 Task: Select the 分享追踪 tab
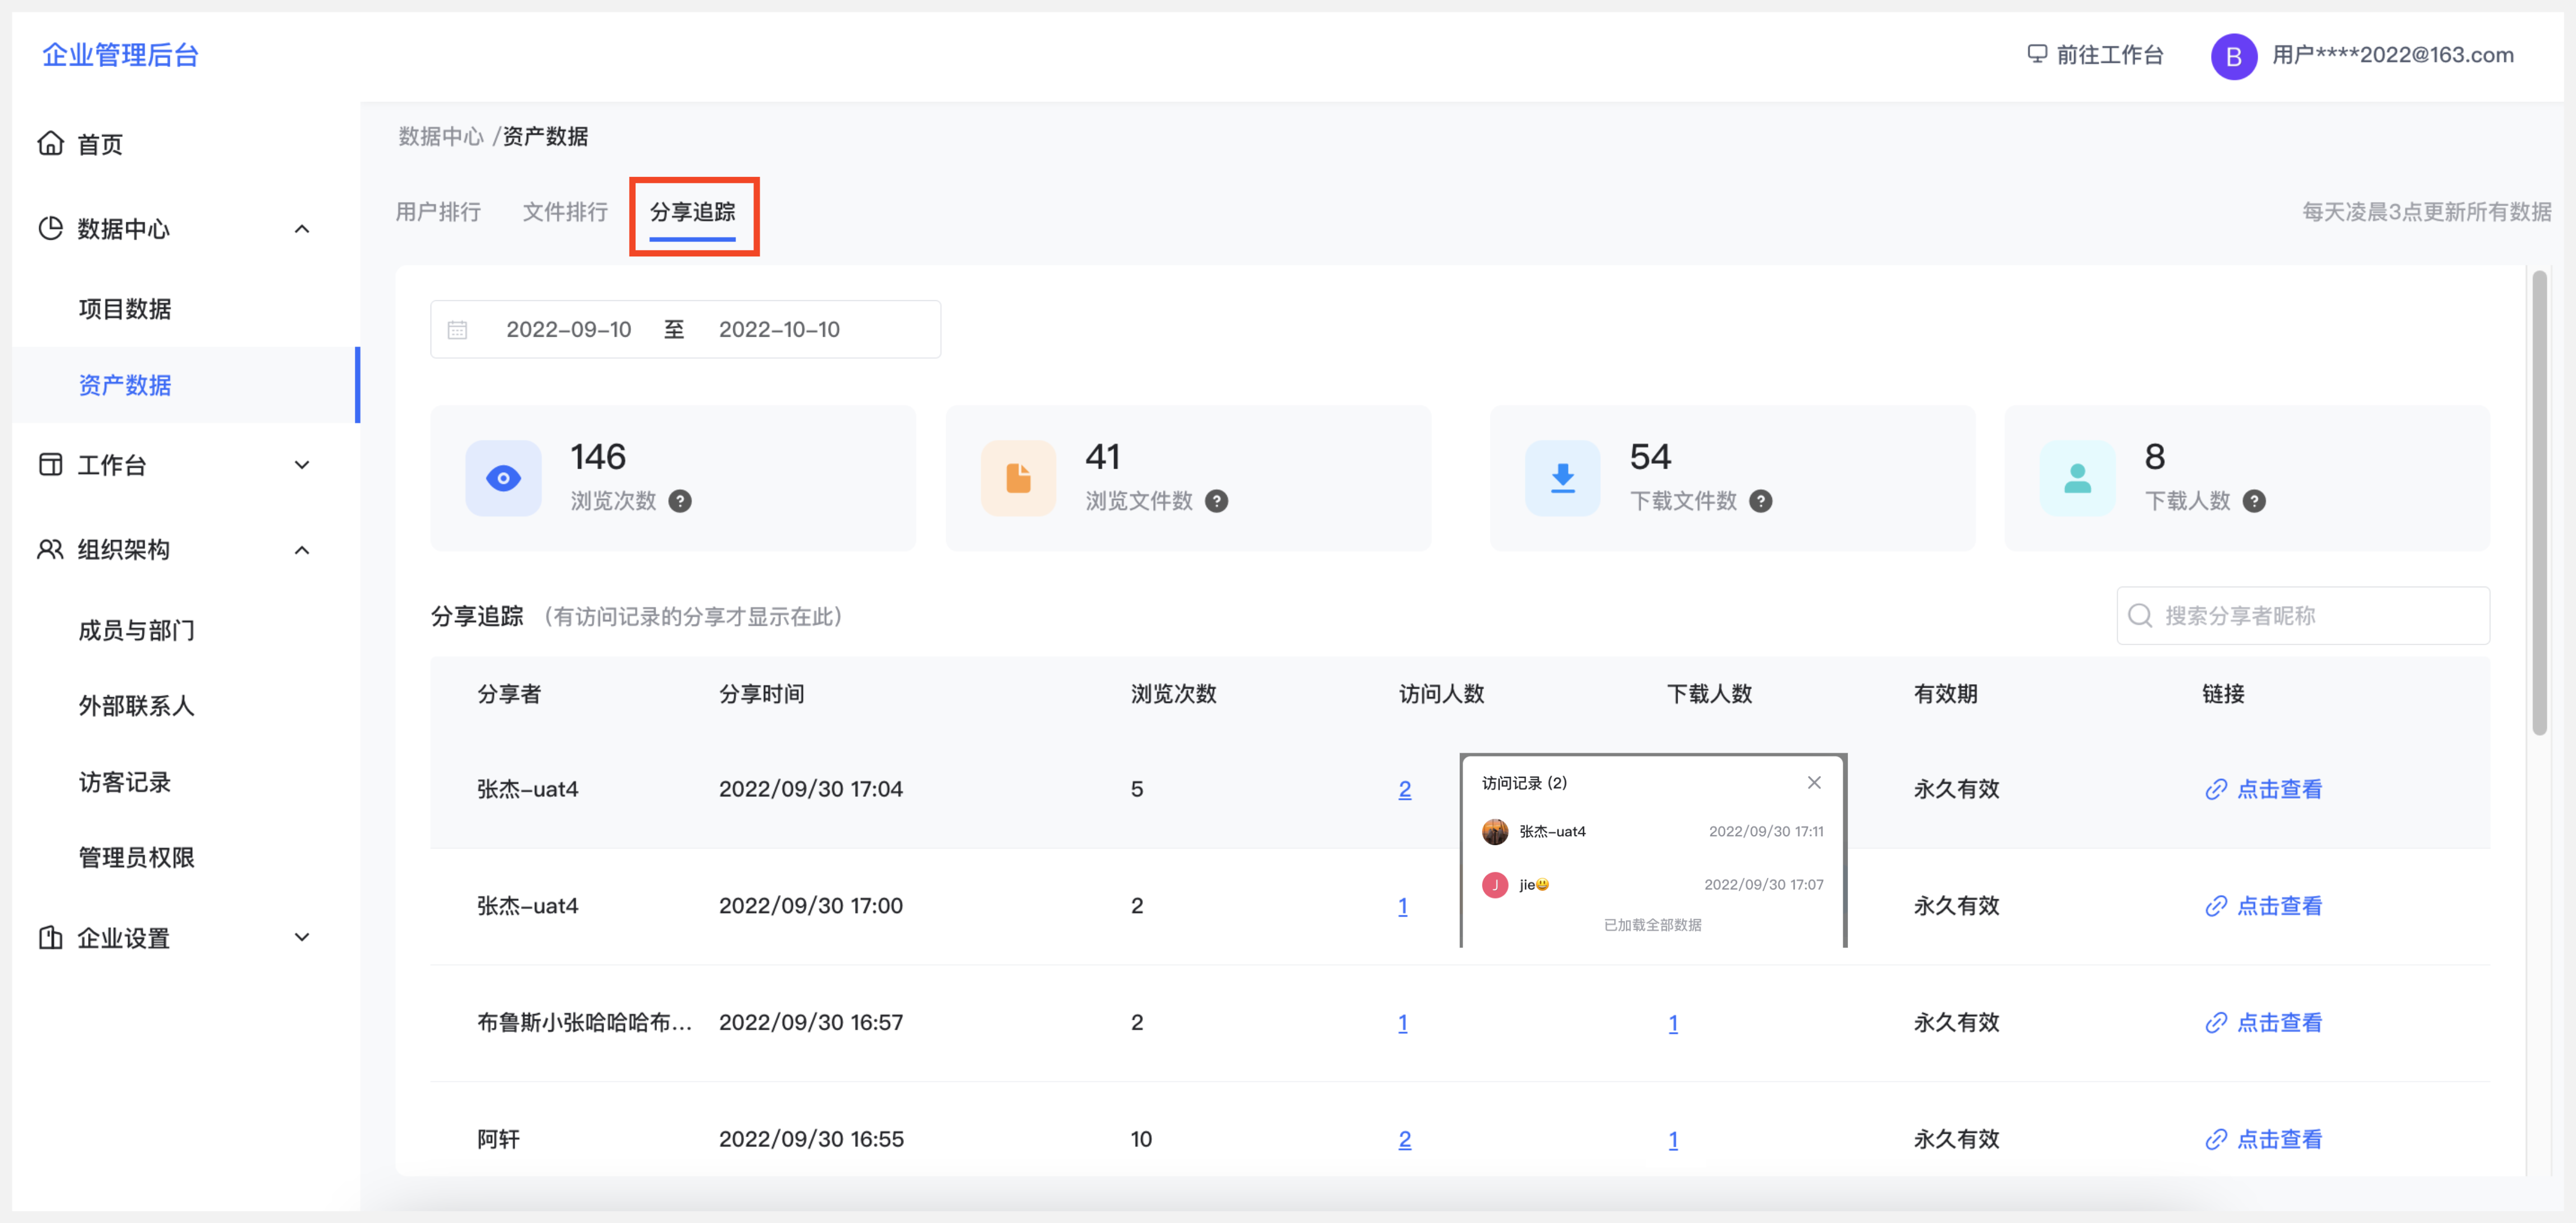pos(693,212)
